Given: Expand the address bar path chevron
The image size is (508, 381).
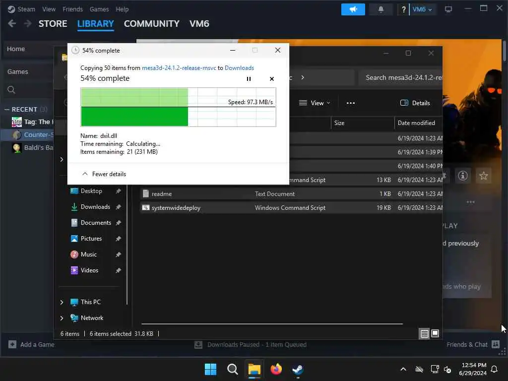Looking at the screenshot, I should click(302, 77).
